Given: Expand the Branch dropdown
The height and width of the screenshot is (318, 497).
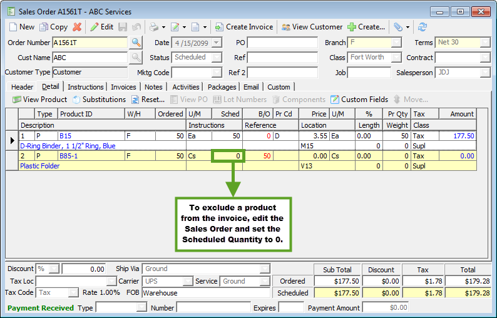Looking at the screenshot, I should pos(396,43).
